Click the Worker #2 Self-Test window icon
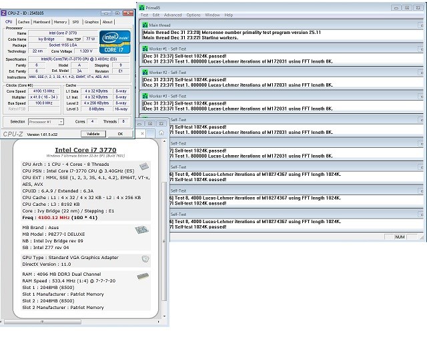 point(145,73)
